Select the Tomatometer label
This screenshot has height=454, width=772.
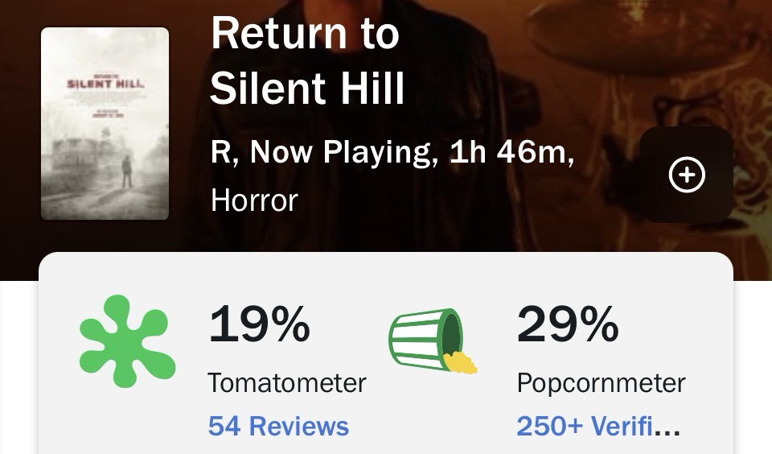(286, 382)
